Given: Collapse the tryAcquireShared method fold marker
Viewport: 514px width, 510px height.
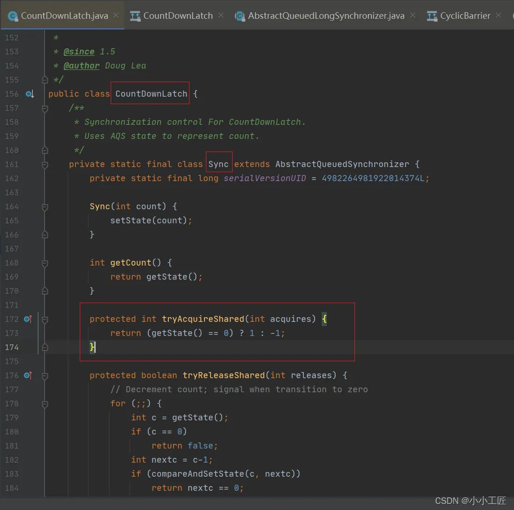Looking at the screenshot, I should (45, 320).
